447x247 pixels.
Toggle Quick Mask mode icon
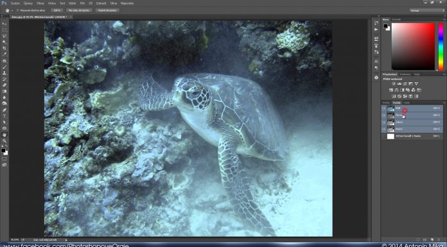[x=4, y=158]
